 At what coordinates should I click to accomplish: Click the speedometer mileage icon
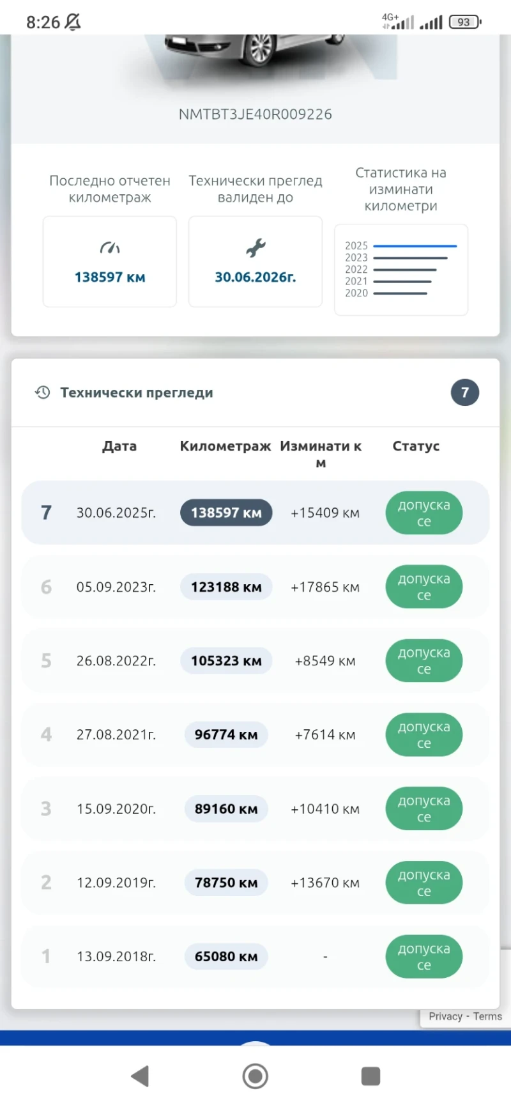(109, 247)
